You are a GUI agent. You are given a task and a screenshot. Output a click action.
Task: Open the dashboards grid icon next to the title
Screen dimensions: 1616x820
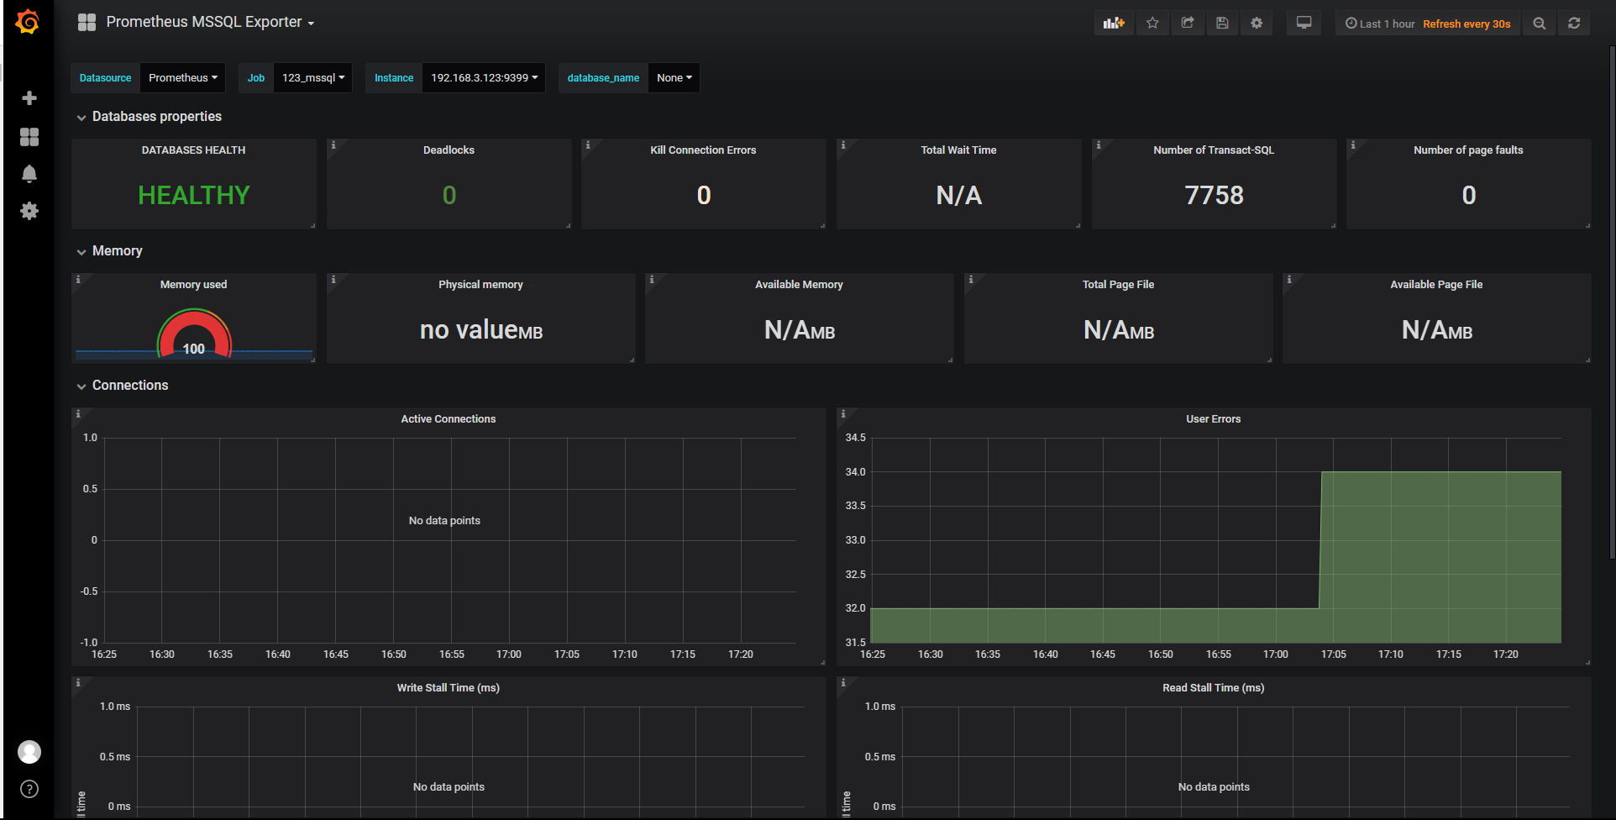pos(85,22)
